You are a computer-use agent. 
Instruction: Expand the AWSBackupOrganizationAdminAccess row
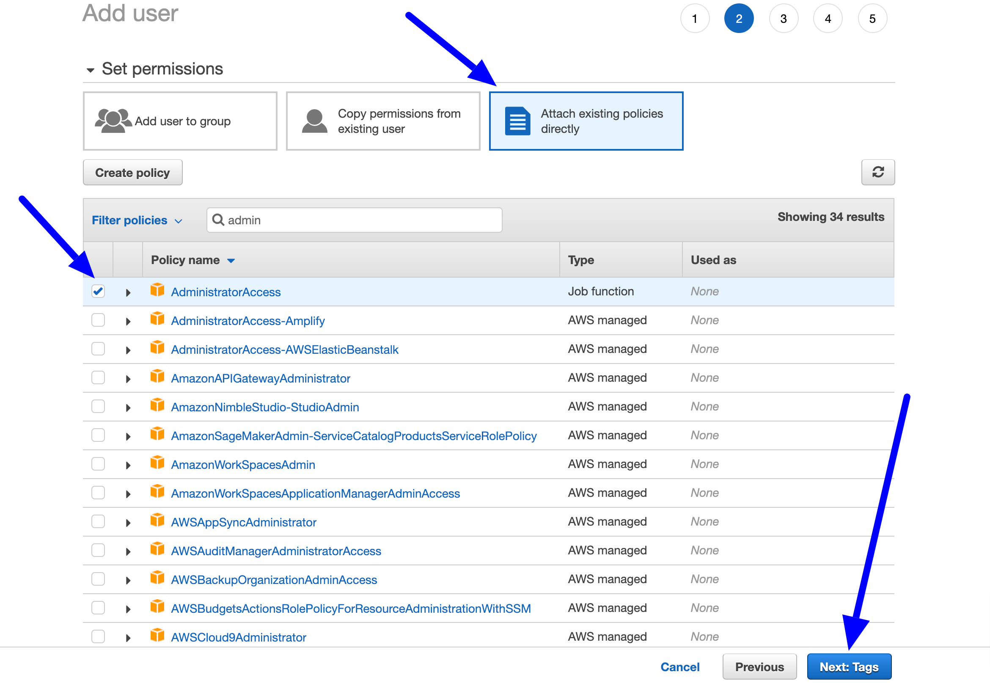coord(128,580)
